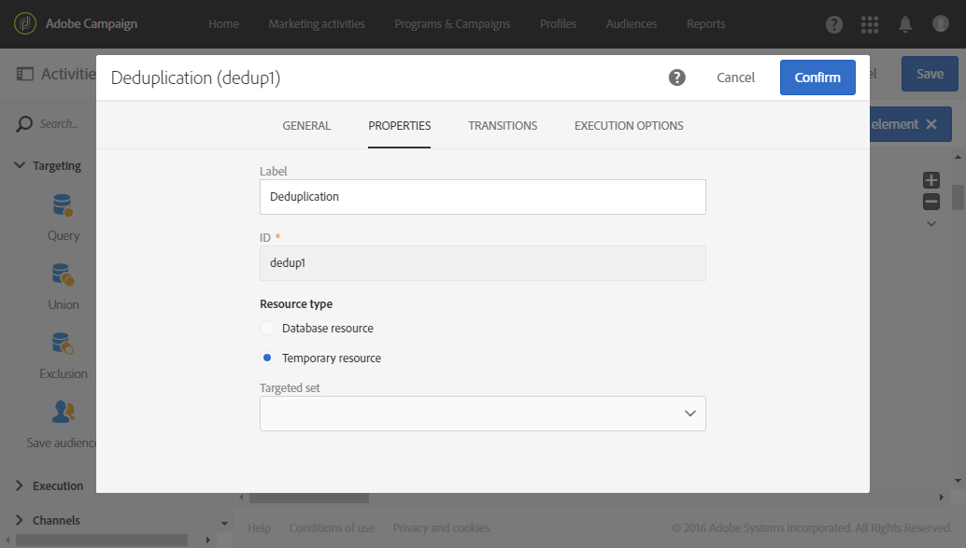
Task: Zoom out the workflow canvas with minus
Action: pyautogui.click(x=930, y=202)
